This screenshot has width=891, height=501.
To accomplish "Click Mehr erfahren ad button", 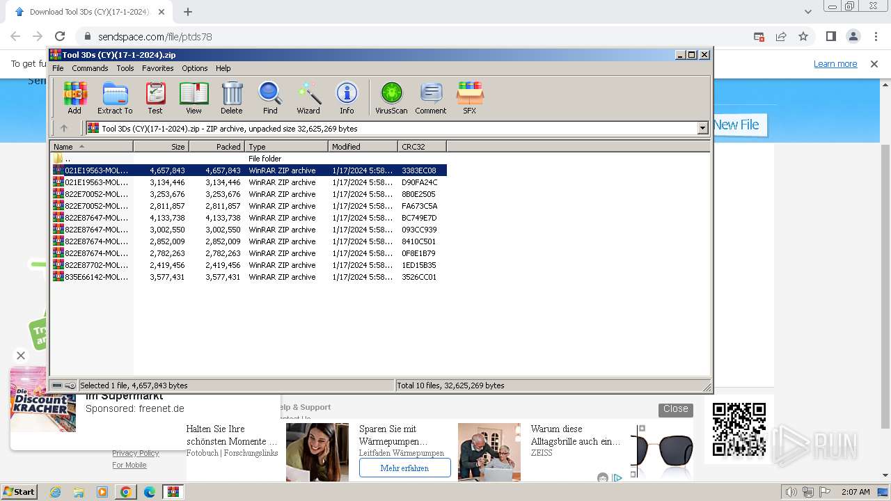I will click(404, 468).
